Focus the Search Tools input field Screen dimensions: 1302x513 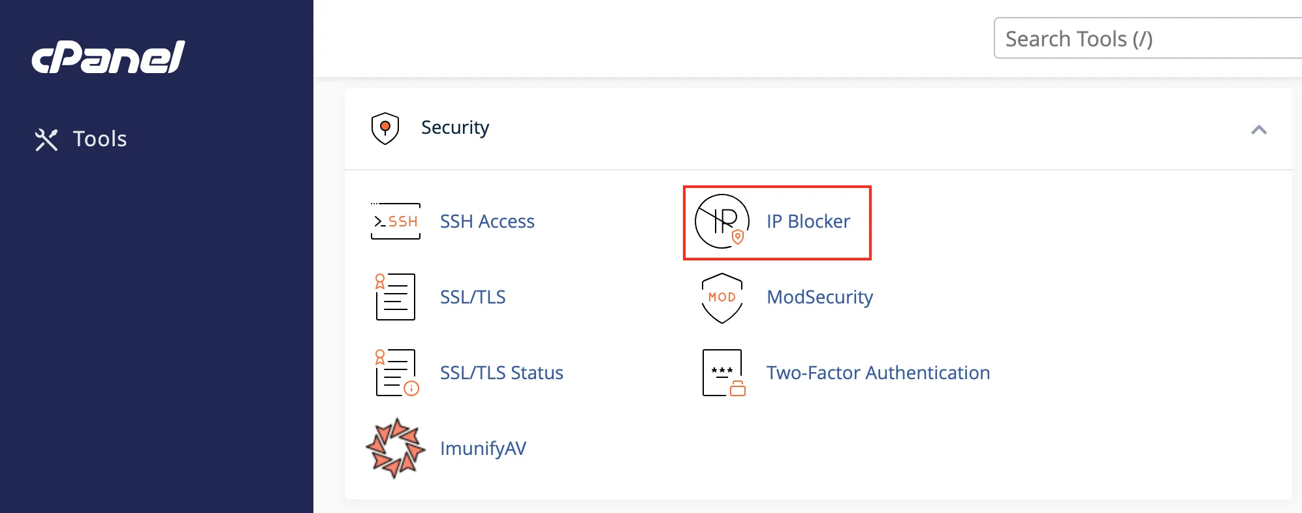point(1148,39)
